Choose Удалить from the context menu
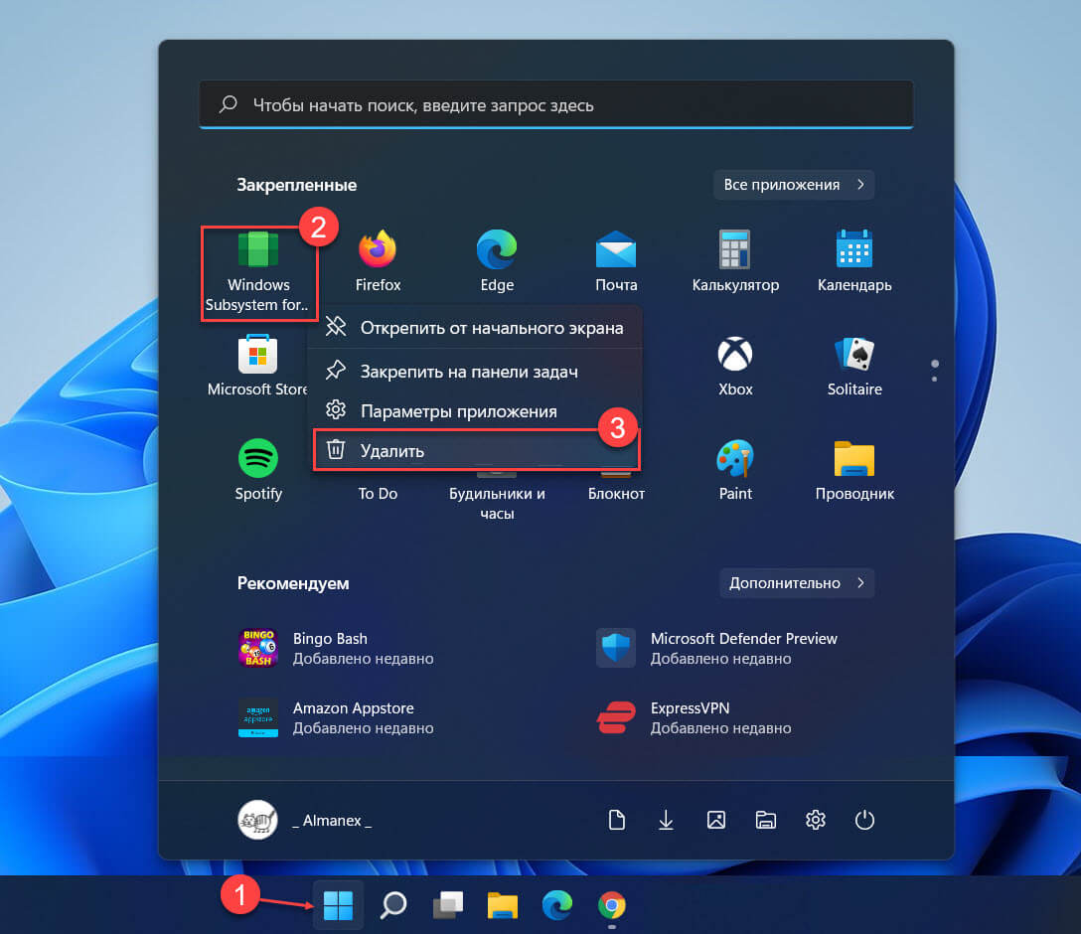This screenshot has width=1081, height=934. coord(475,450)
